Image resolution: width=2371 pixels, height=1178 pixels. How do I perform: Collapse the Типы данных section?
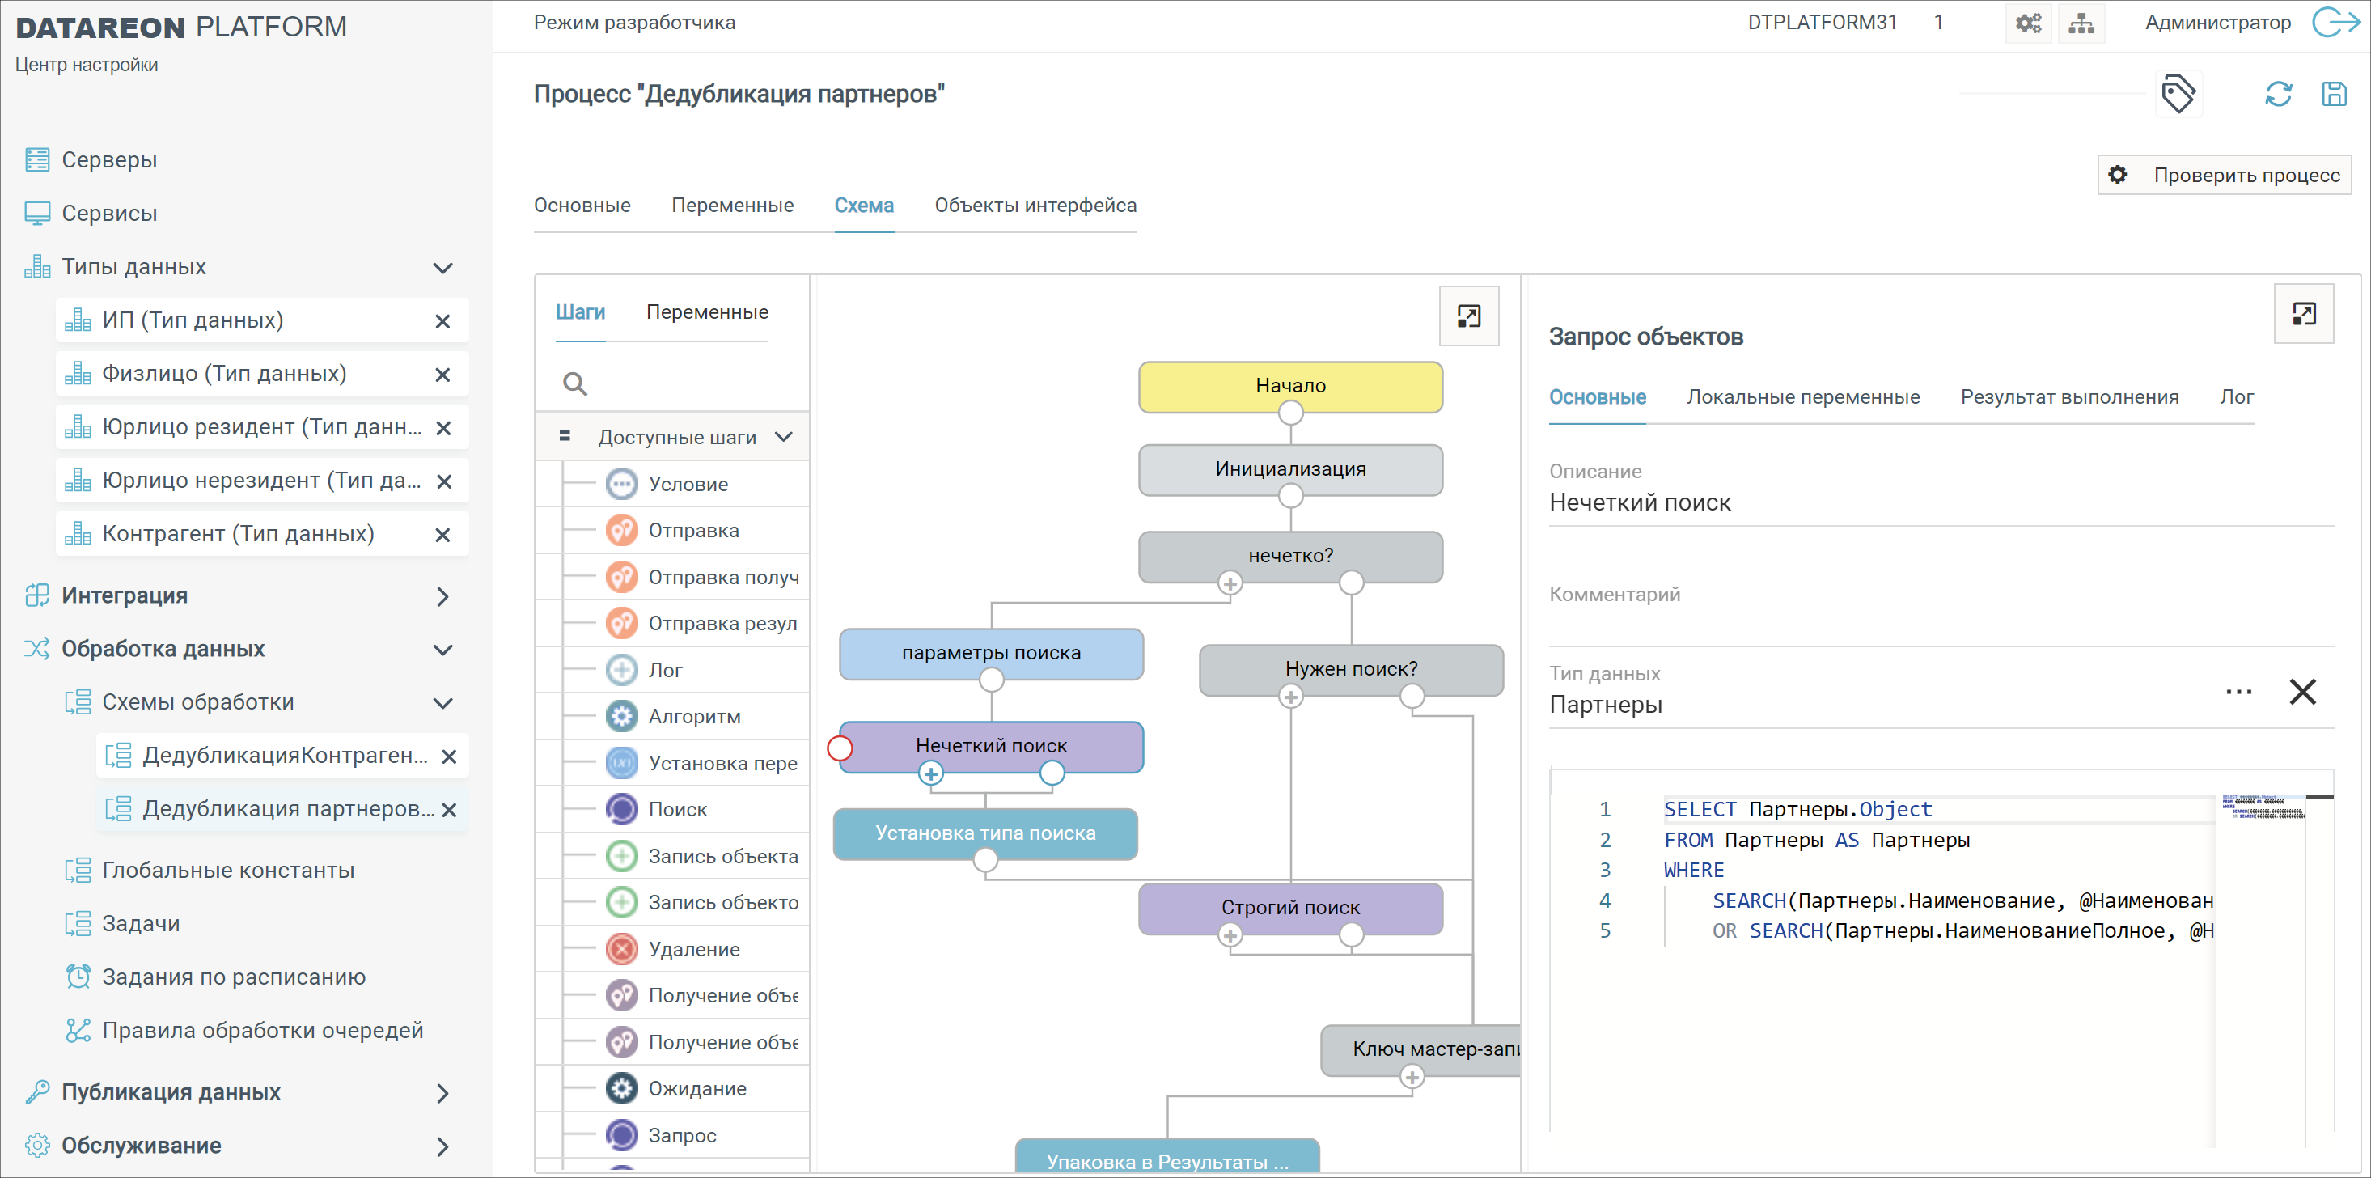click(x=442, y=268)
